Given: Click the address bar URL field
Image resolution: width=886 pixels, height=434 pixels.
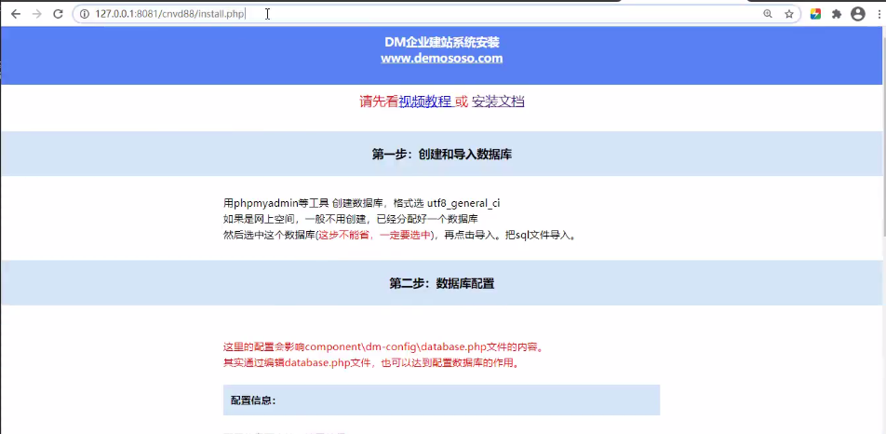Looking at the screenshot, I should click(419, 14).
